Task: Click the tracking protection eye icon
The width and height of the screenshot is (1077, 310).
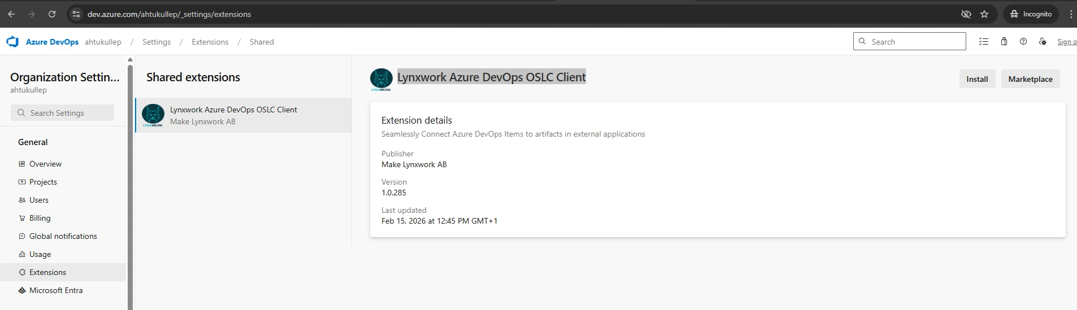Action: 966,14
